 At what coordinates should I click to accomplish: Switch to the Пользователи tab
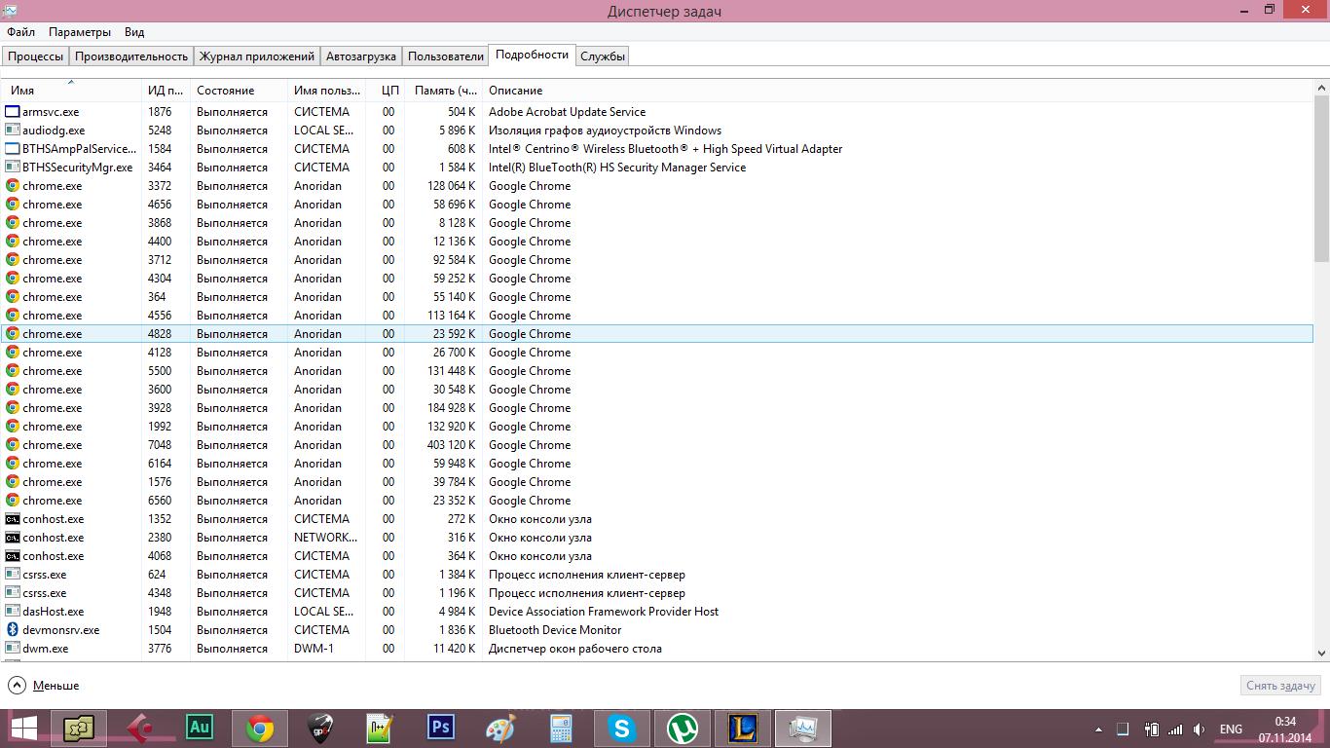click(446, 56)
